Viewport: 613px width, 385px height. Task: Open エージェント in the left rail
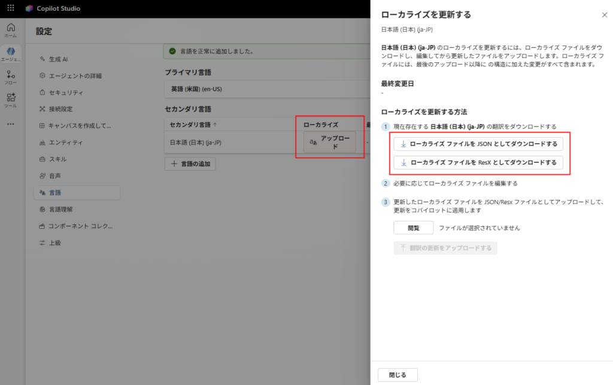pyautogui.click(x=11, y=53)
